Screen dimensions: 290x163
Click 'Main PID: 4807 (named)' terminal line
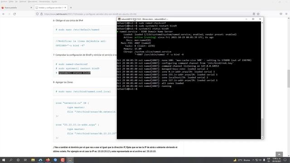[x=136, y=43]
